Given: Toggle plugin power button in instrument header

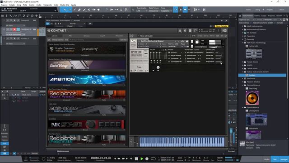Looking at the screenshot, I should (x=48, y=24).
